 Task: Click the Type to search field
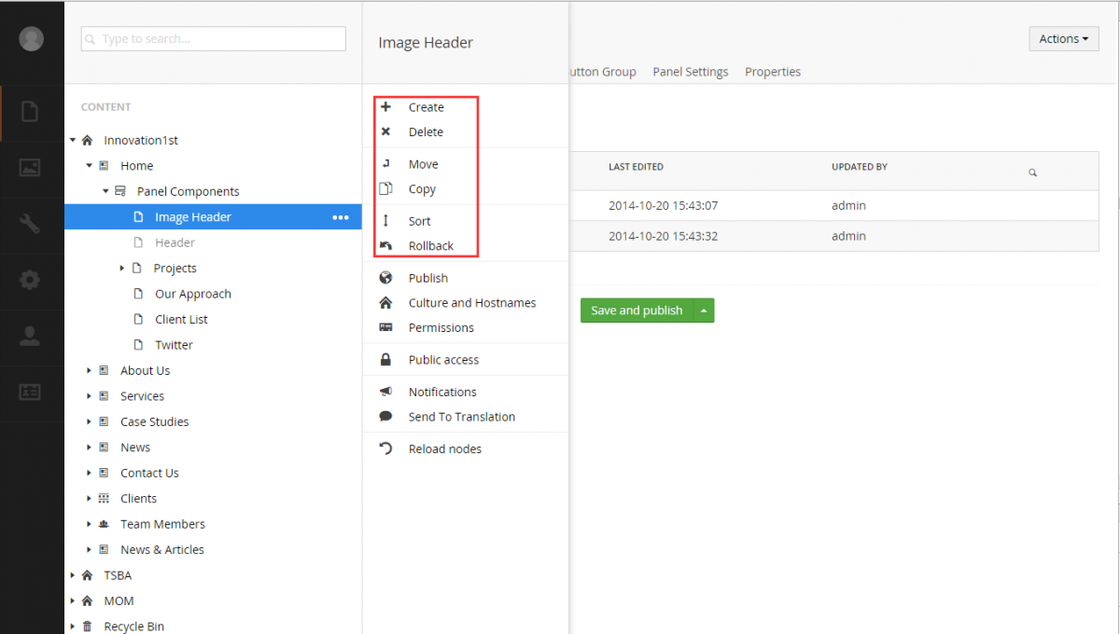pos(214,39)
